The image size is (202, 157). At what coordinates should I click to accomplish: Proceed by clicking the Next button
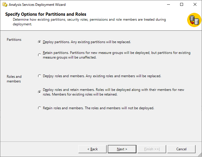[x=122, y=149]
